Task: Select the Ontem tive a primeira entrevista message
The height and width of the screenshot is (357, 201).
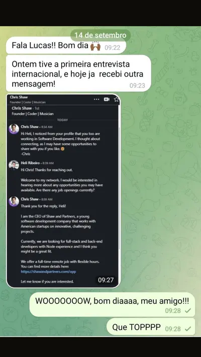Action: tap(78, 73)
